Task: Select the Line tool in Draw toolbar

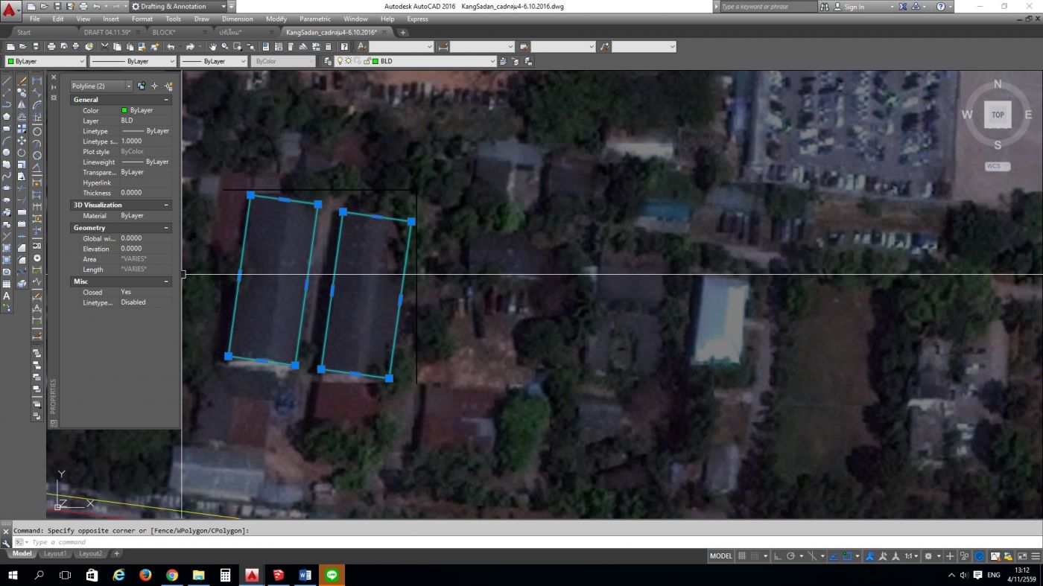Action: [x=7, y=80]
